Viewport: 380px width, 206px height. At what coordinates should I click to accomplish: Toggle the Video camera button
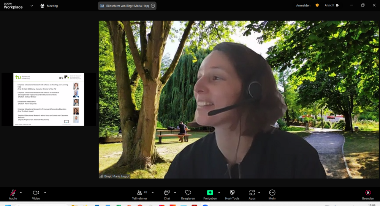point(36,193)
